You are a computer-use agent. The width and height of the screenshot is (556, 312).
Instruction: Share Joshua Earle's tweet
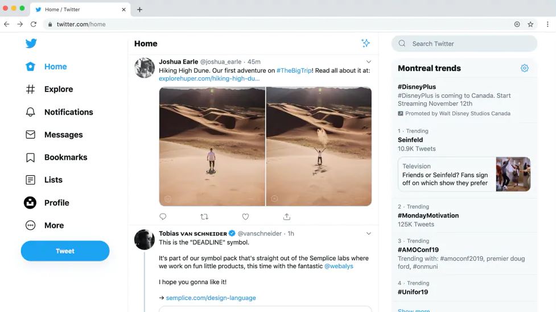point(287,217)
